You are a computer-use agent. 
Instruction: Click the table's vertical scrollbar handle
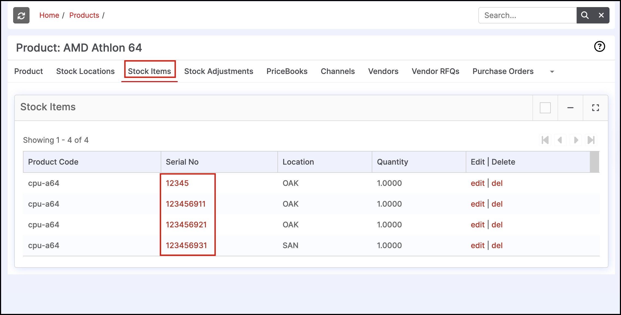pyautogui.click(x=594, y=162)
